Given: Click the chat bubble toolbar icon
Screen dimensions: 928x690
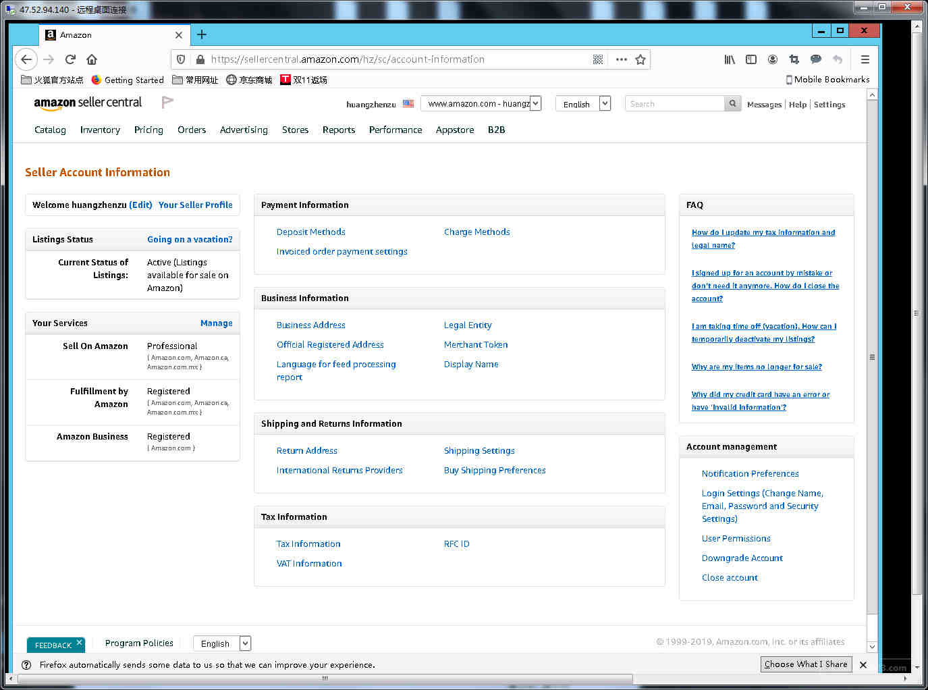Looking at the screenshot, I should point(816,59).
